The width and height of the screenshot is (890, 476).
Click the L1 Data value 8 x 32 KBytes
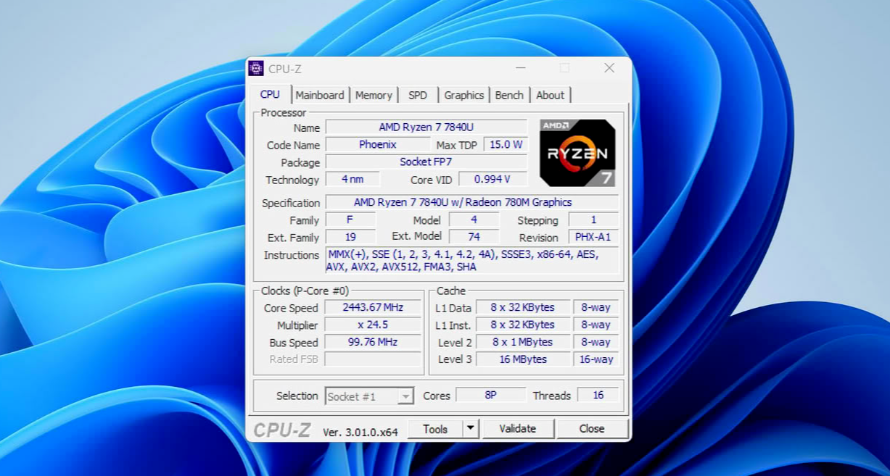pos(522,307)
